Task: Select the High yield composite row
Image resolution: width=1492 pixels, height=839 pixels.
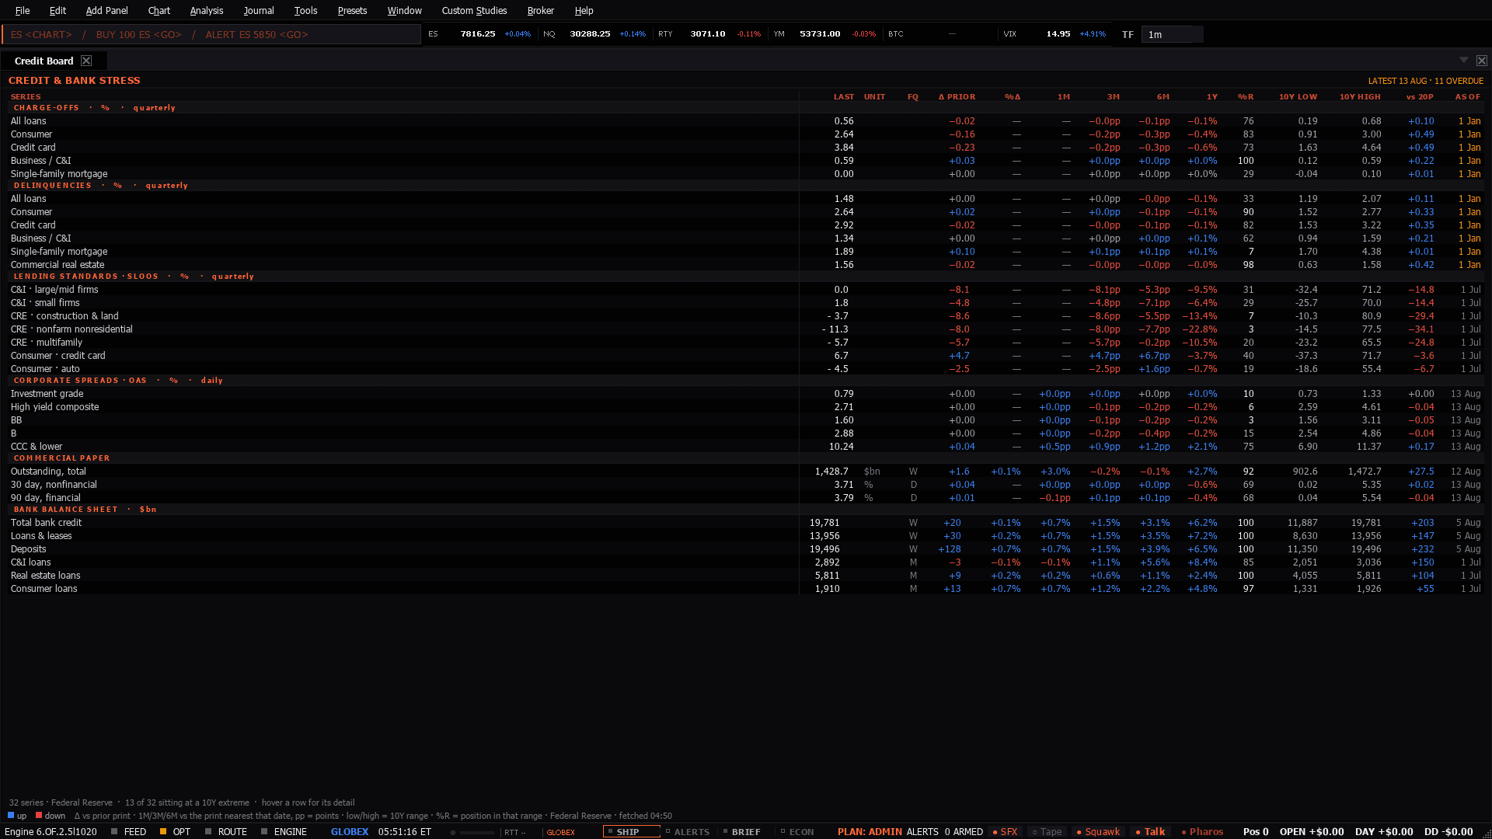Action: (x=746, y=407)
